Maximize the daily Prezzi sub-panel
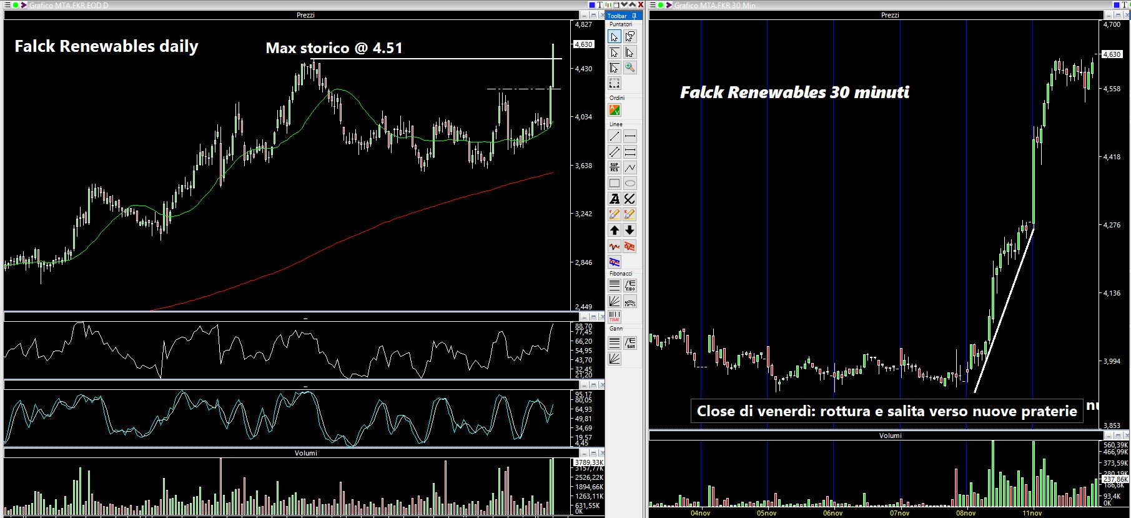This screenshot has width=1131, height=518. (594, 15)
